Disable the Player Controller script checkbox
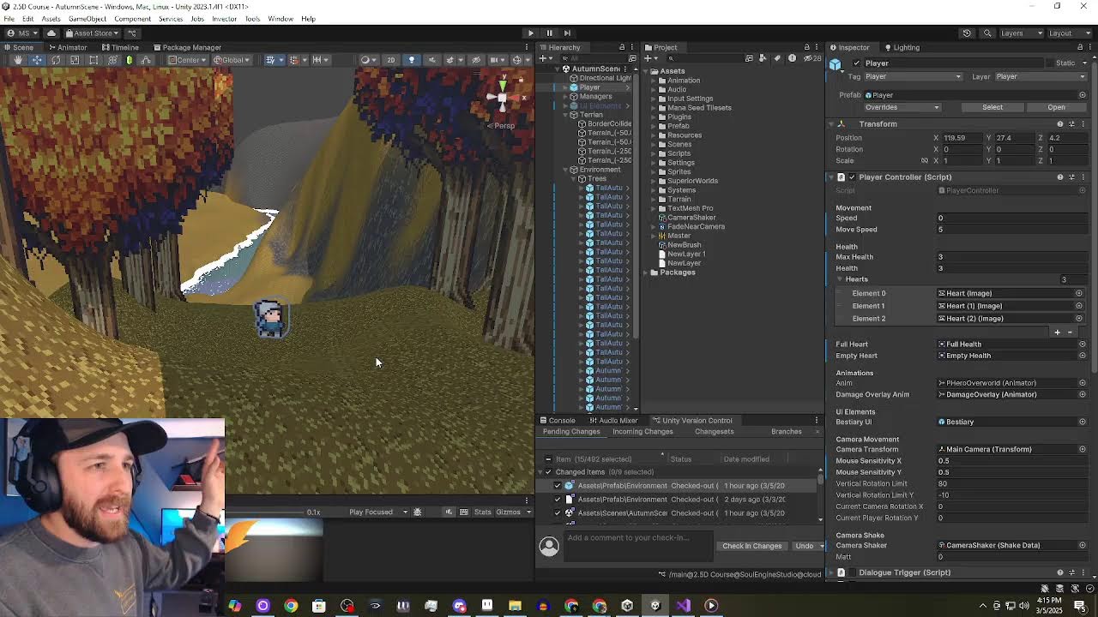Image resolution: width=1098 pixels, height=617 pixels. 852,177
